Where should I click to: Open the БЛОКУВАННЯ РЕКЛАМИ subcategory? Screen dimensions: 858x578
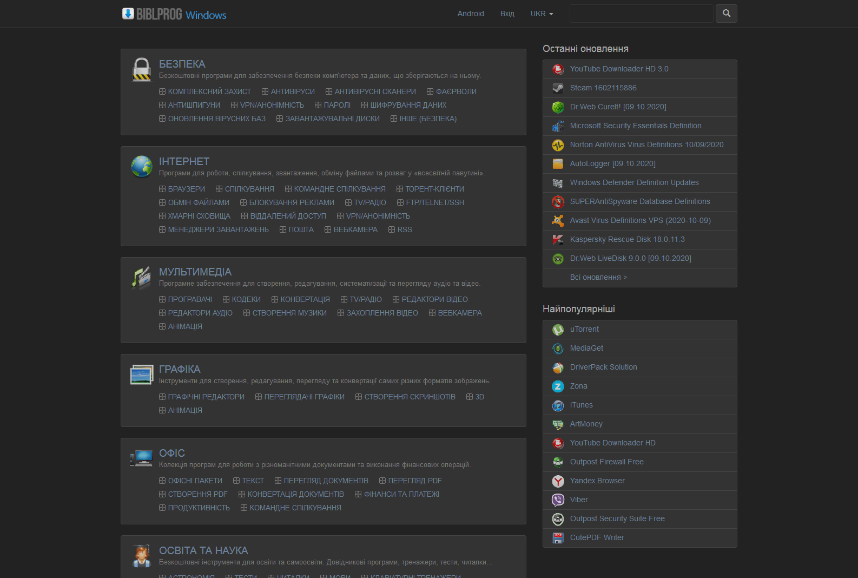coord(292,202)
